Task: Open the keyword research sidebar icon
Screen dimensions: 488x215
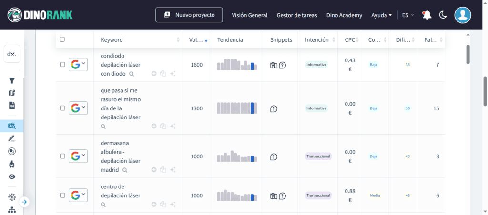Action: [x=12, y=126]
